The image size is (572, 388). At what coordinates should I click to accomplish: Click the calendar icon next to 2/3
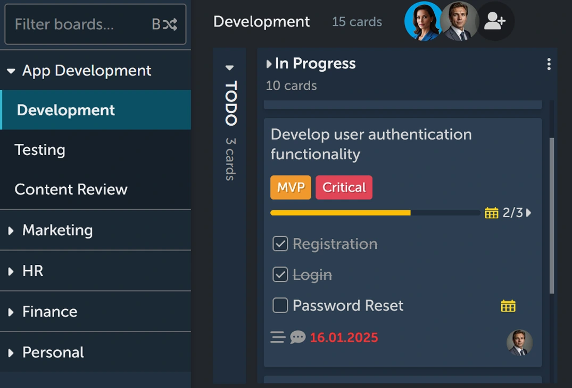pyautogui.click(x=491, y=212)
